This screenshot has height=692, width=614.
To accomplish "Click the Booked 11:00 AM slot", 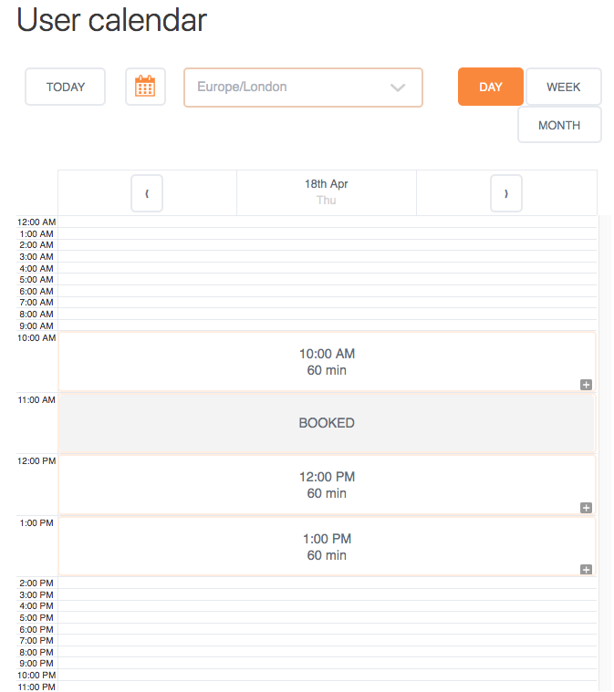I will (327, 423).
